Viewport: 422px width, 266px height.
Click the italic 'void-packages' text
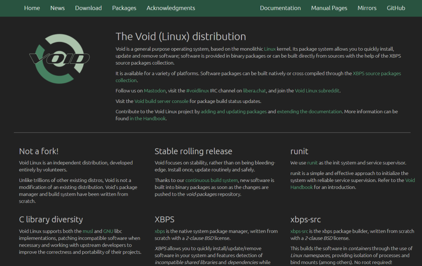click(201, 194)
